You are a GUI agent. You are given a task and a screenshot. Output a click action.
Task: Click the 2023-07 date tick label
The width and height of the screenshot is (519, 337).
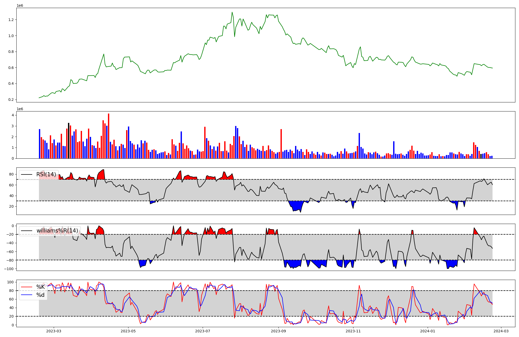pos(202,331)
